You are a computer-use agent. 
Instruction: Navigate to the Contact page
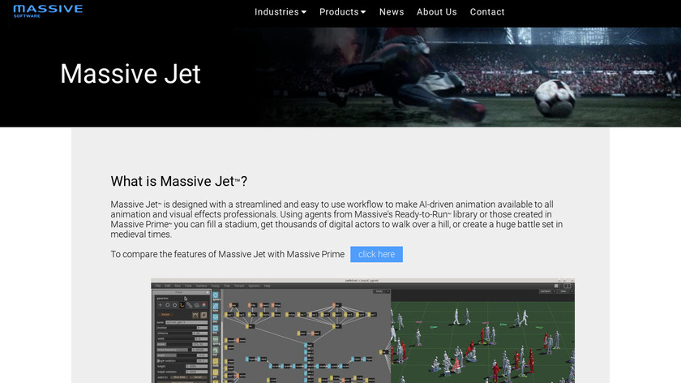pyautogui.click(x=487, y=11)
